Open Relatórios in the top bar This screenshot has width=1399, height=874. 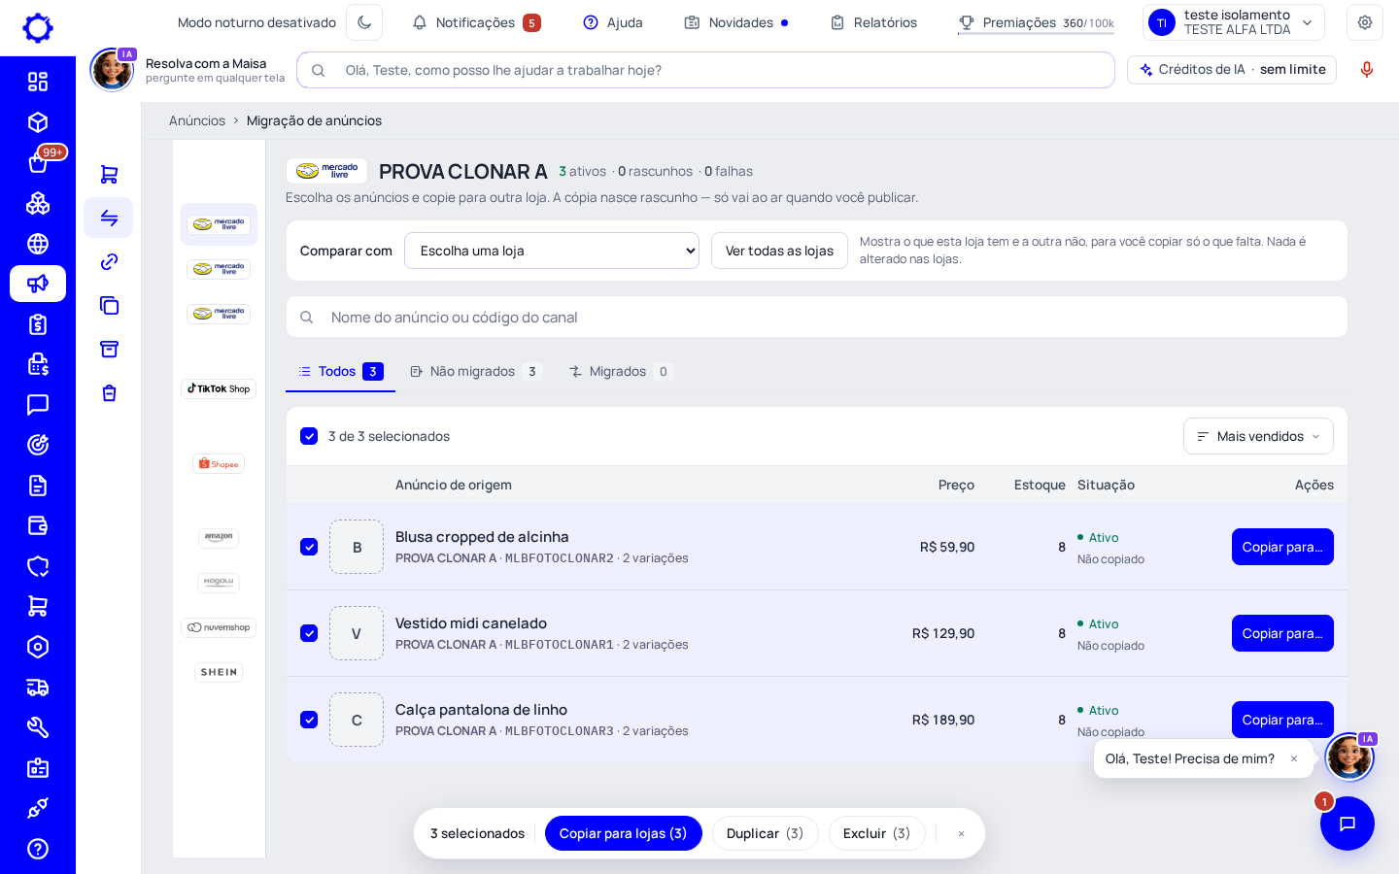873,22
